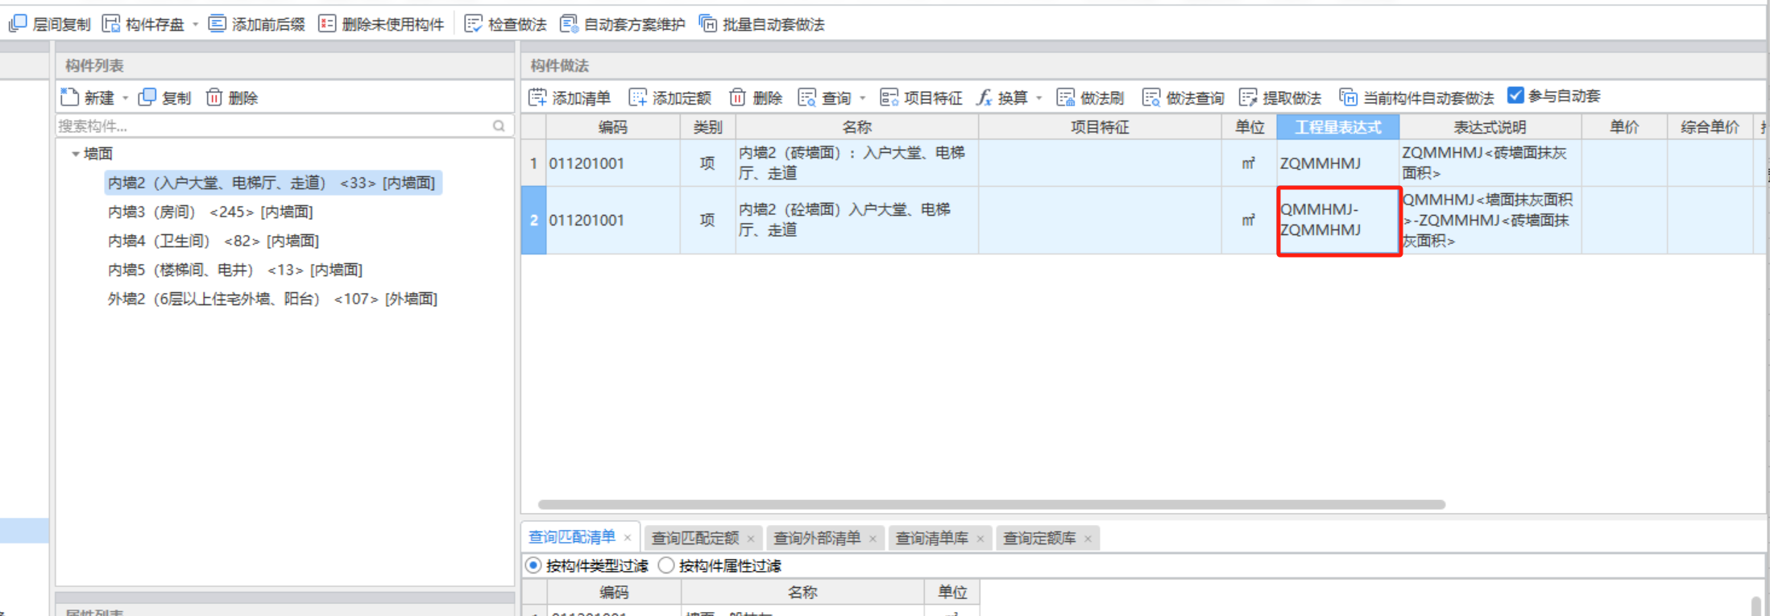Viewport: 1770px width, 616px height.
Task: Select row number 2 header
Action: click(x=533, y=220)
